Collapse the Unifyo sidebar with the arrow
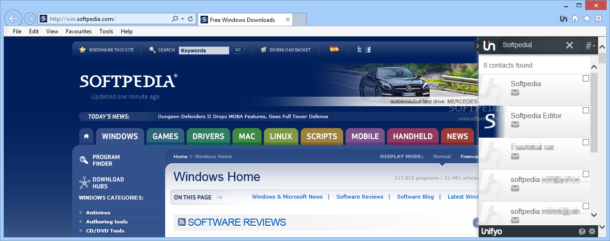610x241 pixels. click(x=477, y=46)
